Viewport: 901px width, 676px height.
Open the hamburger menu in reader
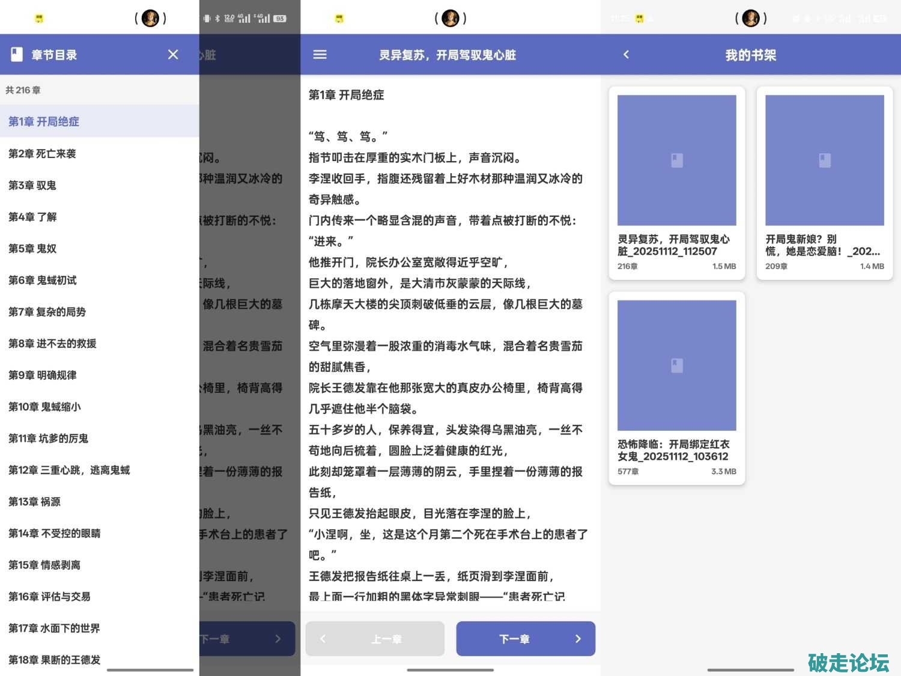(320, 55)
